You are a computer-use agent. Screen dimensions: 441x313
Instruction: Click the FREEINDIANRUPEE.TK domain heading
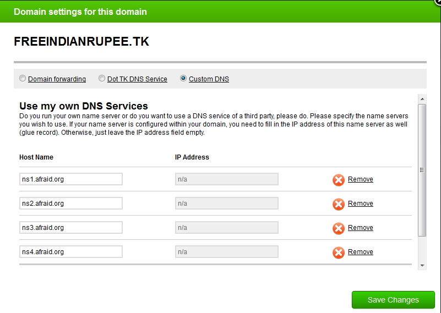coord(81,42)
